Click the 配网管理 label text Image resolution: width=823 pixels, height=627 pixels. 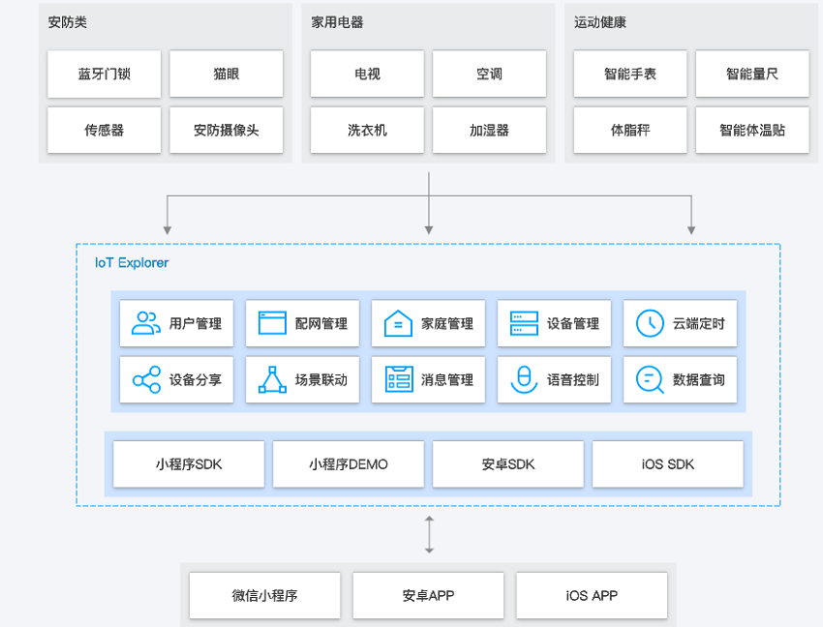[x=320, y=324]
